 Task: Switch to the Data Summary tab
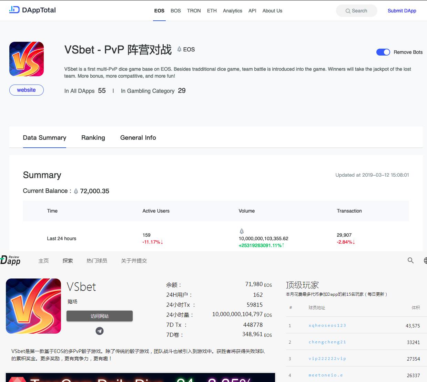coord(44,138)
